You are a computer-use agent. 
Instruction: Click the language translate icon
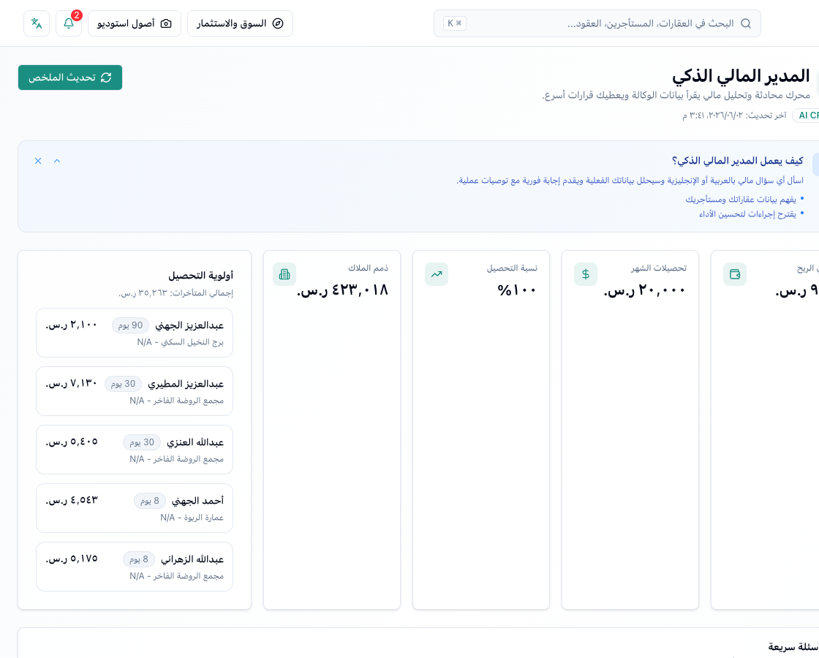pos(37,23)
